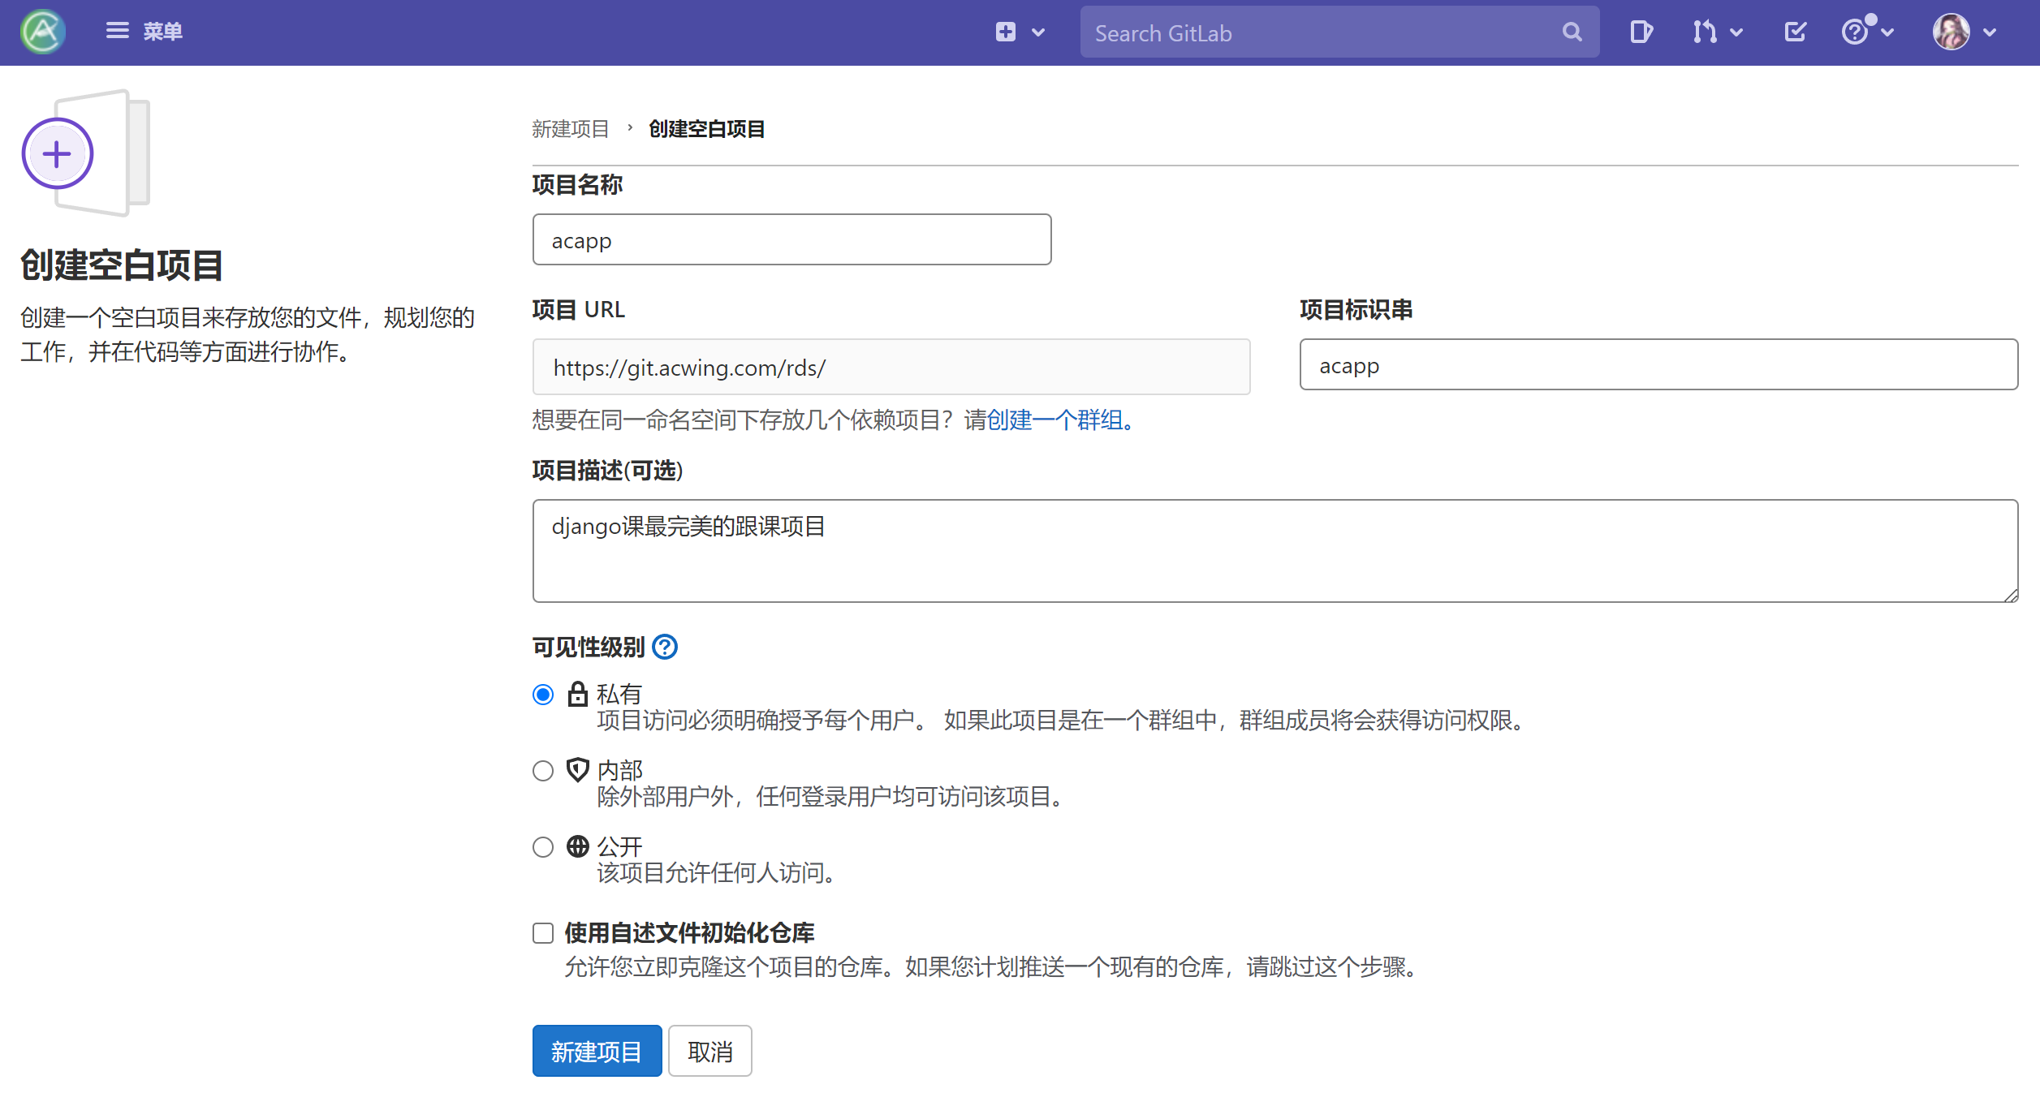Open the 菜单 hamburger menu
Viewport: 2040px width, 1093px height.
point(144,32)
